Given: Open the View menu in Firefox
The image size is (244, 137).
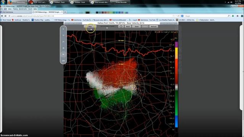Looking at the screenshot, I should (x=10, y=9).
